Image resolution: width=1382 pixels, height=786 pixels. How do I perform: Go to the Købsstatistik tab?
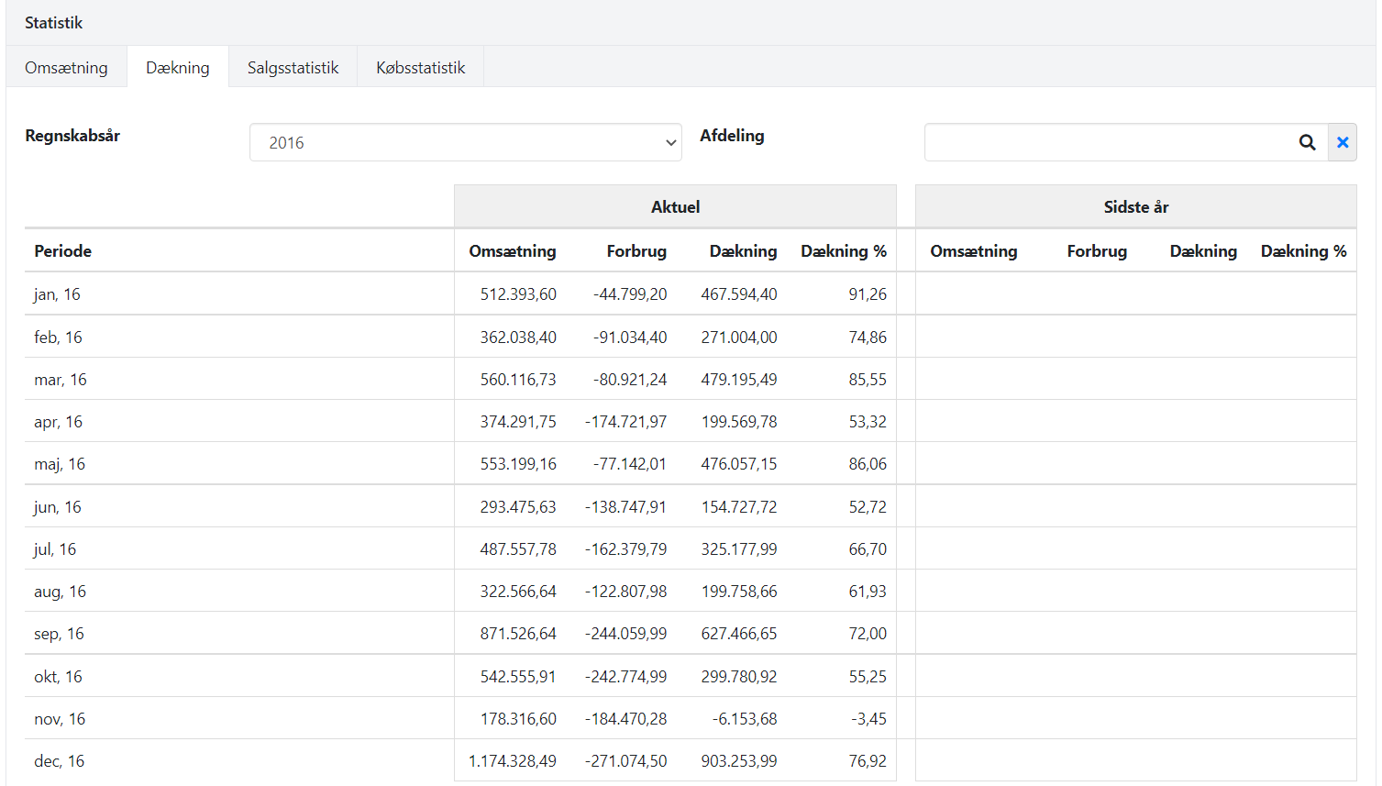tap(420, 68)
